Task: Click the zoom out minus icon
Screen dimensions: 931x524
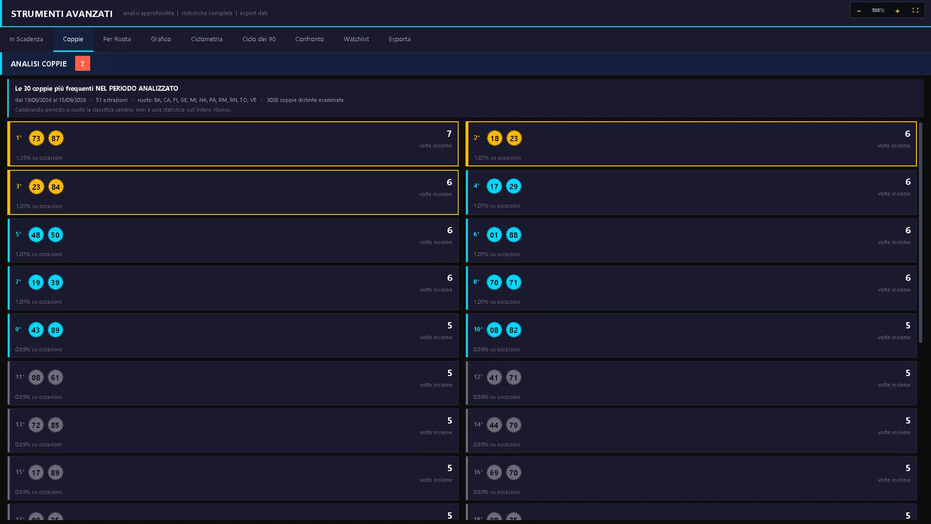Action: [859, 10]
